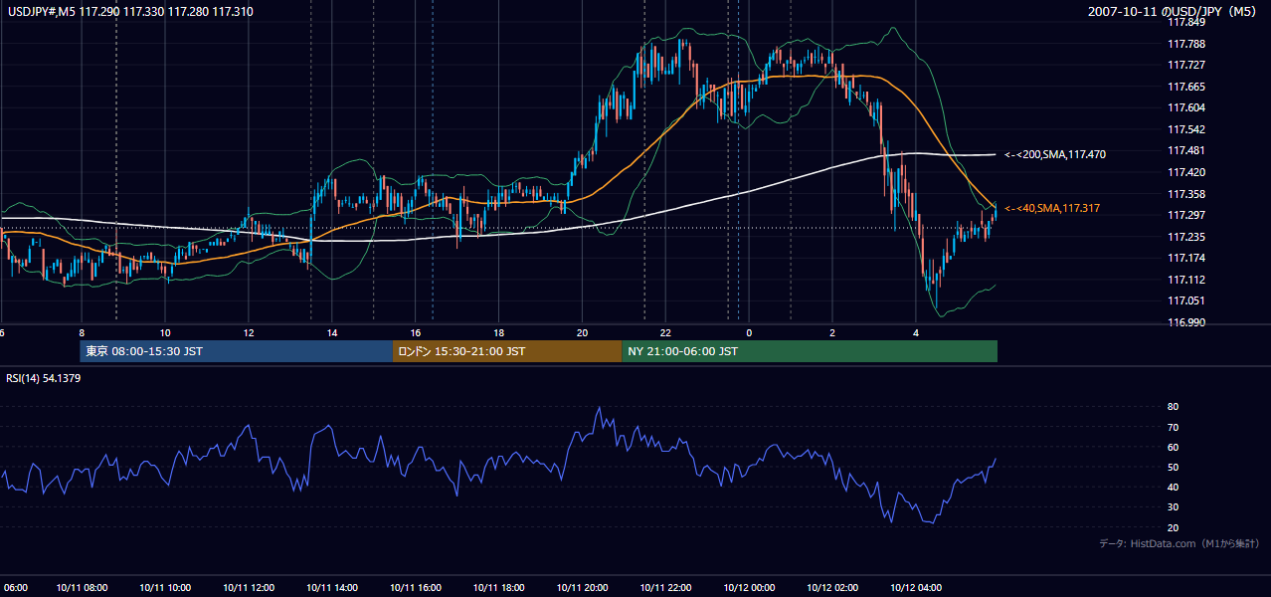This screenshot has width=1271, height=597.
Task: Click the データ: HistData.com source credit
Action: 1179,543
